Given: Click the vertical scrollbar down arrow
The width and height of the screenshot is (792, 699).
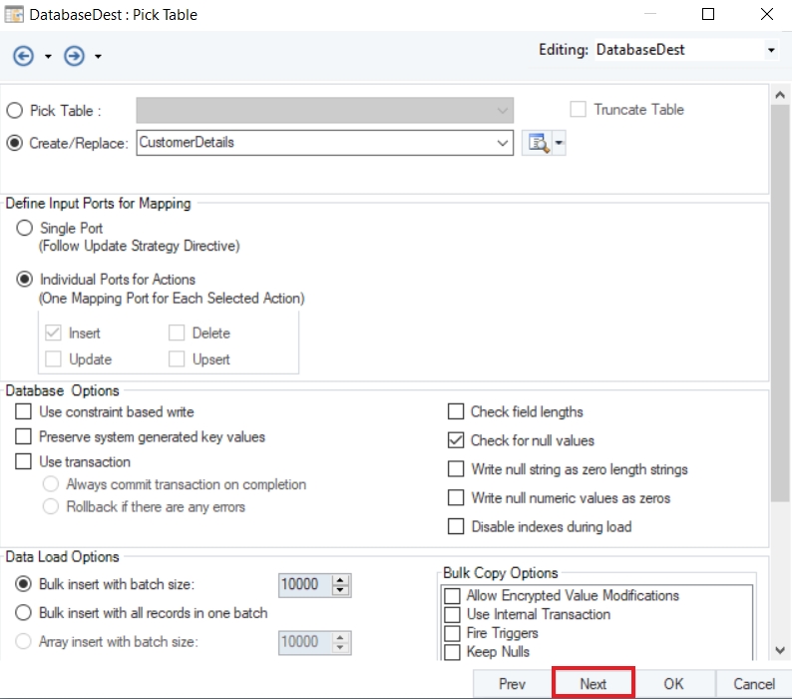Looking at the screenshot, I should point(781,650).
